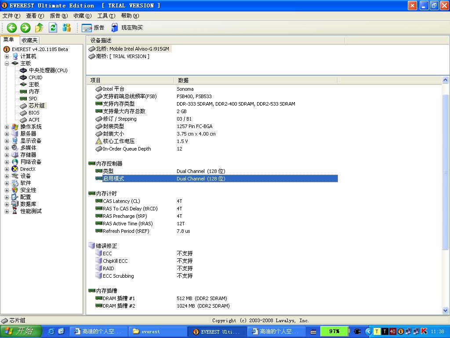The image size is (450, 338).
Task: Open the 文件(F) menu
Action: [x=11, y=15]
